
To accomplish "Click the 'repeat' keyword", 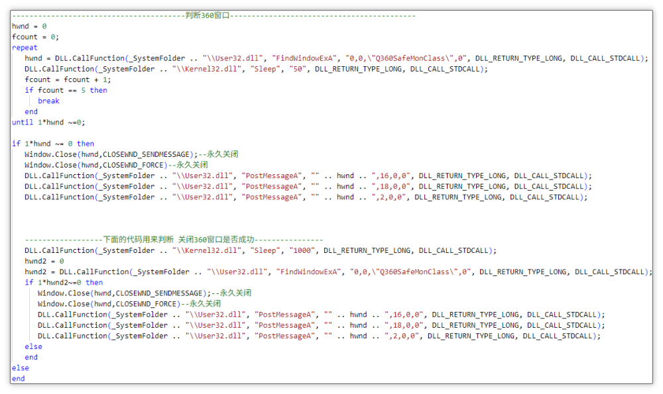I will point(25,48).
